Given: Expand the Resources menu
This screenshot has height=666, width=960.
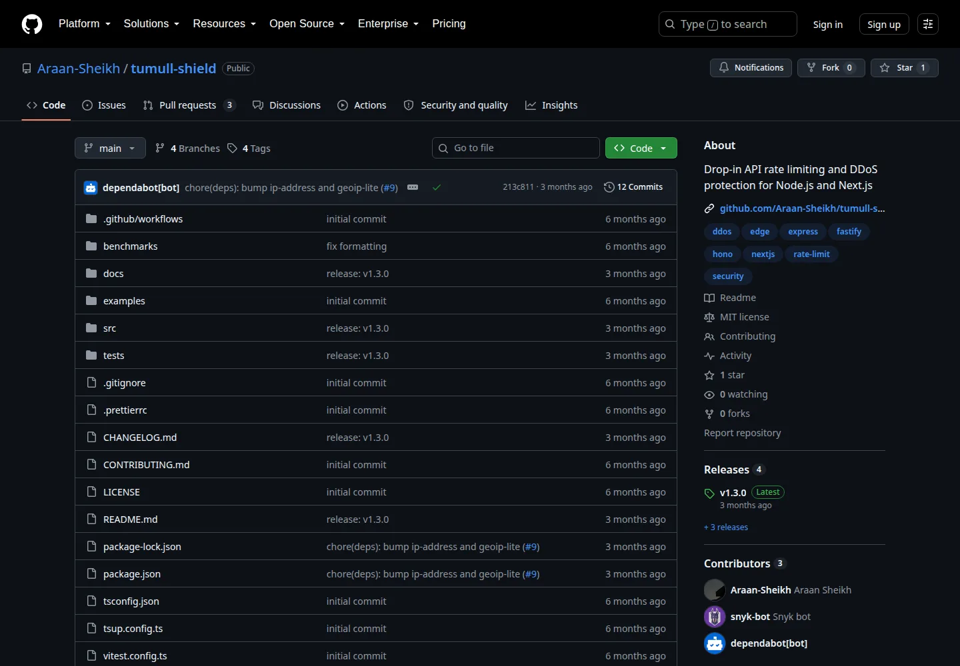Looking at the screenshot, I should 225,24.
